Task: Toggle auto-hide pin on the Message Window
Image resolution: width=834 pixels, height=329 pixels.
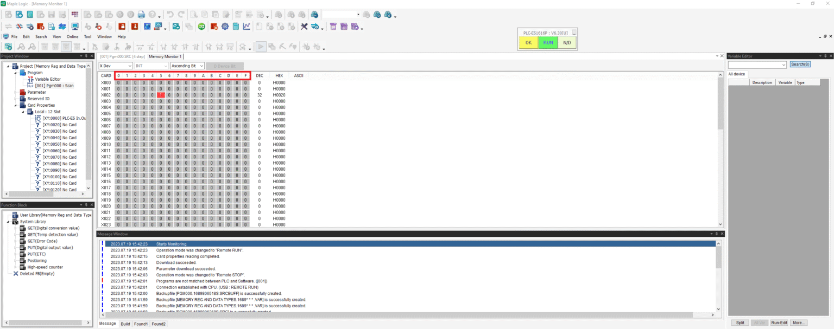Action: [x=716, y=234]
